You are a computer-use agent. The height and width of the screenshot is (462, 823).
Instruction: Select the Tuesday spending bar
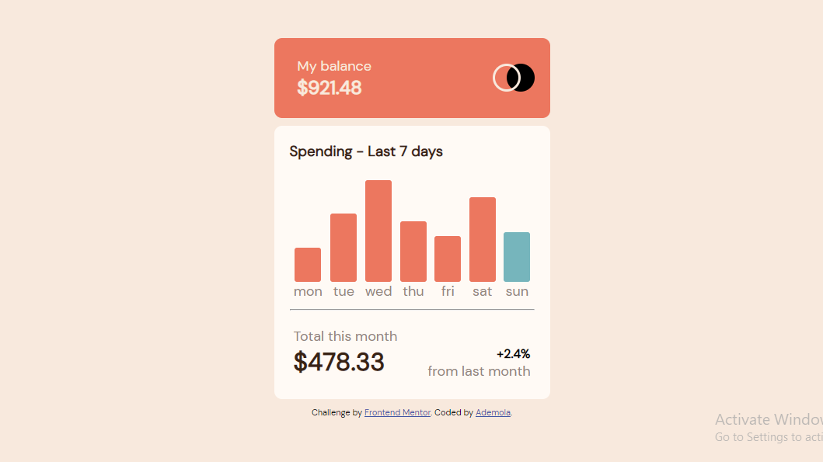[343, 248]
